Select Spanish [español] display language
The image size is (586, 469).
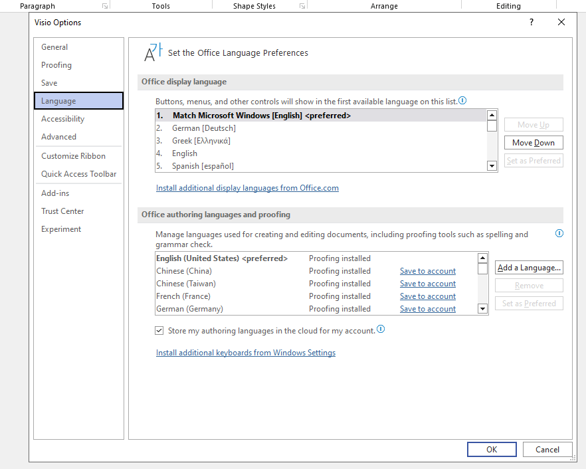tap(321, 166)
